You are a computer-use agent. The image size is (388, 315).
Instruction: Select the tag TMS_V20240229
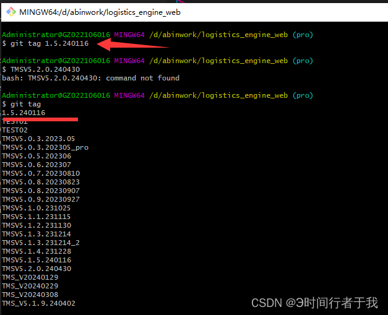pos(30,286)
